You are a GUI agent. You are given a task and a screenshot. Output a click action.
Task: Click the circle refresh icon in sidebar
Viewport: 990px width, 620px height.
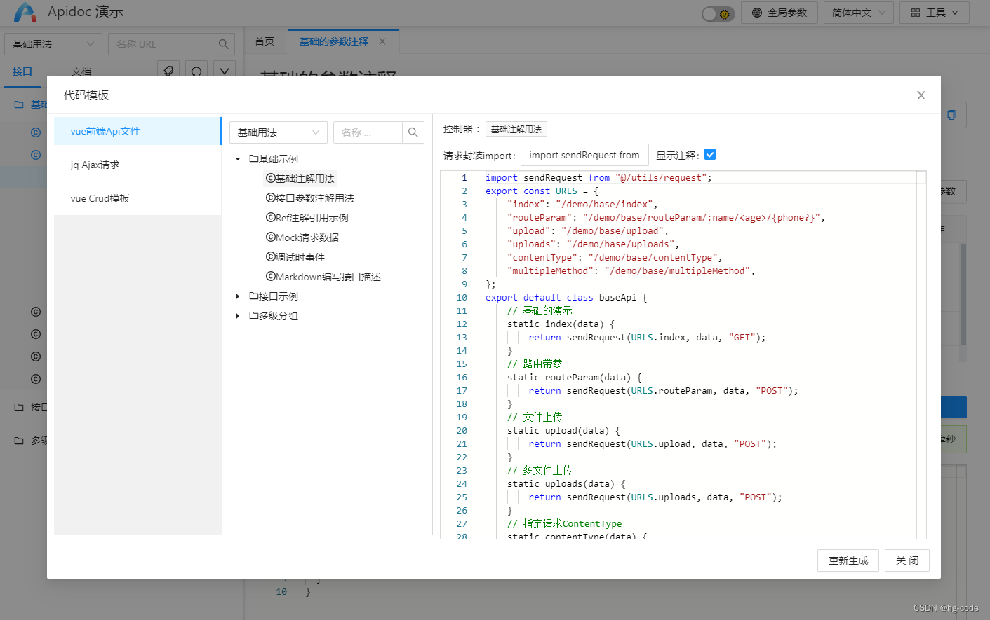coord(196,70)
